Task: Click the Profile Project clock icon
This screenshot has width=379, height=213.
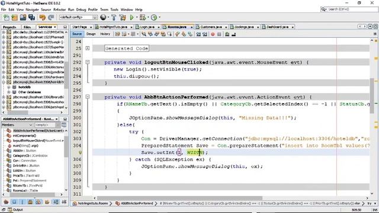Action: 154,17
